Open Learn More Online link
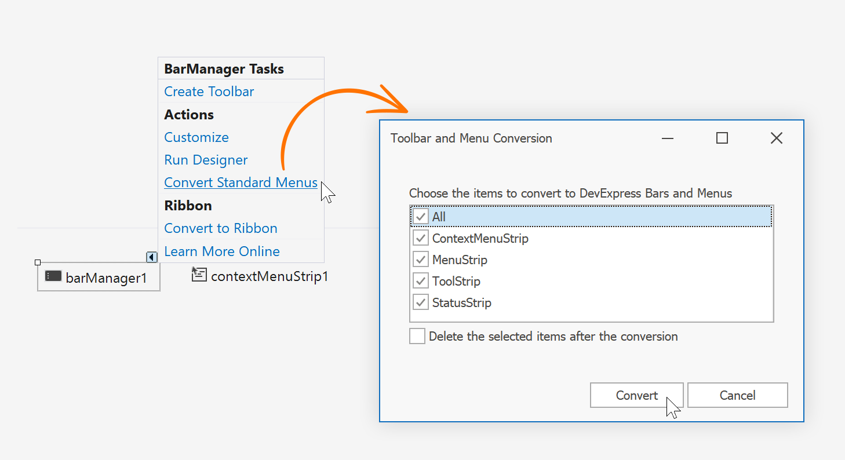This screenshot has height=460, width=845. click(x=222, y=251)
